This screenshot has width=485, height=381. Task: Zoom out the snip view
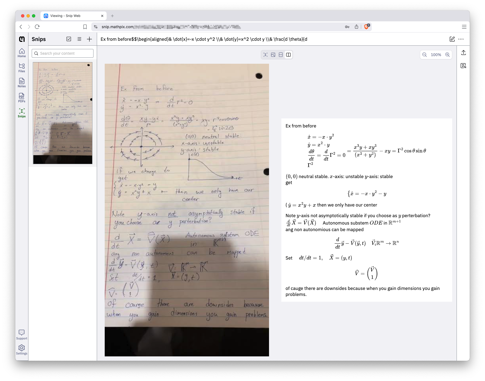425,55
